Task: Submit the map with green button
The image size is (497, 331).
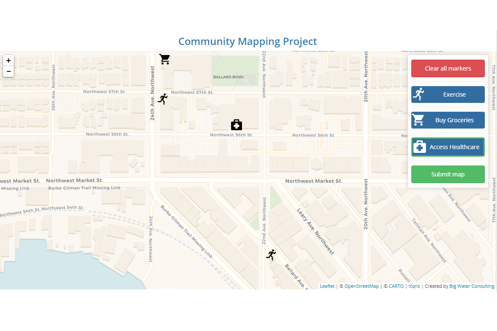Action: 448,174
